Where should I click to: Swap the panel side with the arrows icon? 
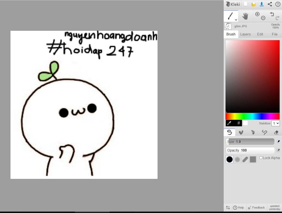[x=228, y=208]
